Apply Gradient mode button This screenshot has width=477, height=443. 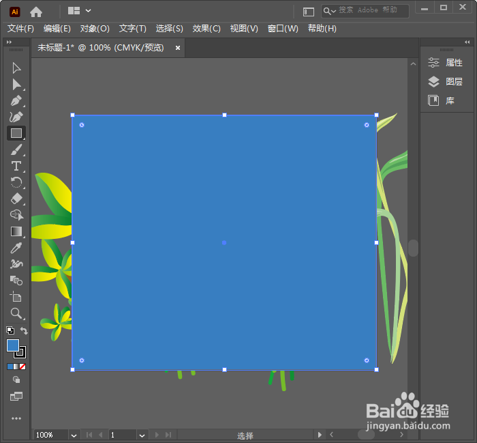[x=16, y=367]
